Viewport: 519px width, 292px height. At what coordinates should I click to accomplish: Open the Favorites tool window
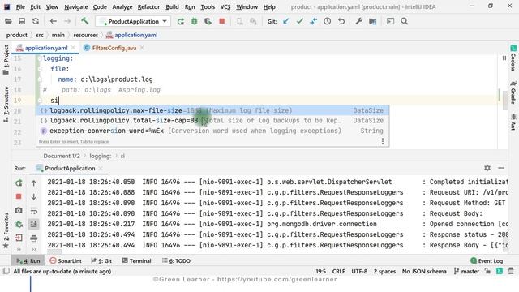coord(6,231)
